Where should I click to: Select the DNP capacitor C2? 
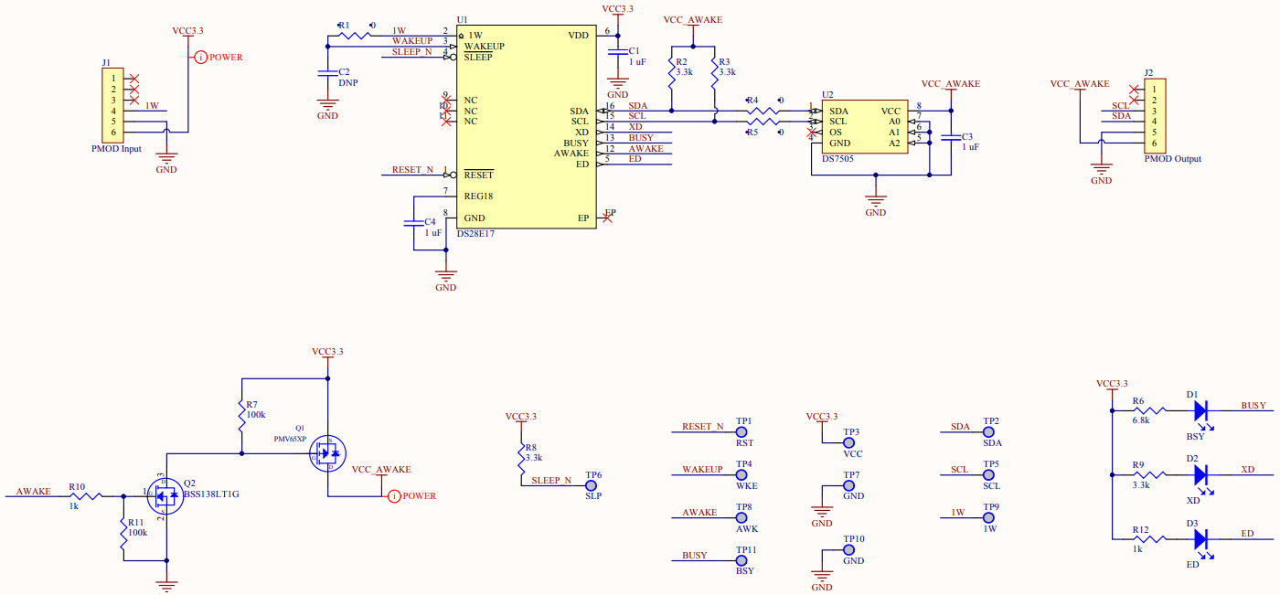(326, 71)
